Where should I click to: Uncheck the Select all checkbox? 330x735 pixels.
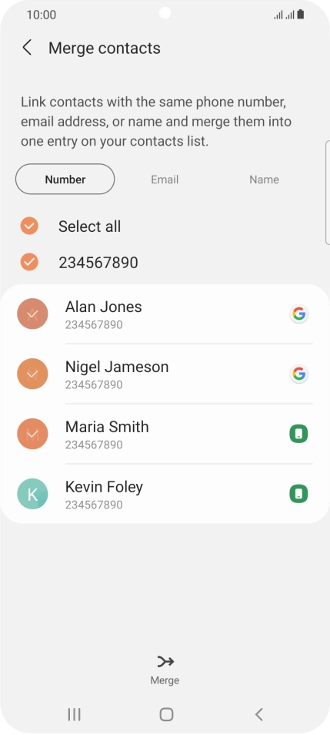coord(29,226)
